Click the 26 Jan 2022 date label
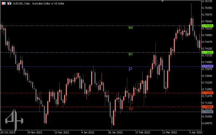Image resolution: width=216 pixels, height=135 pixels. coord(116,132)
